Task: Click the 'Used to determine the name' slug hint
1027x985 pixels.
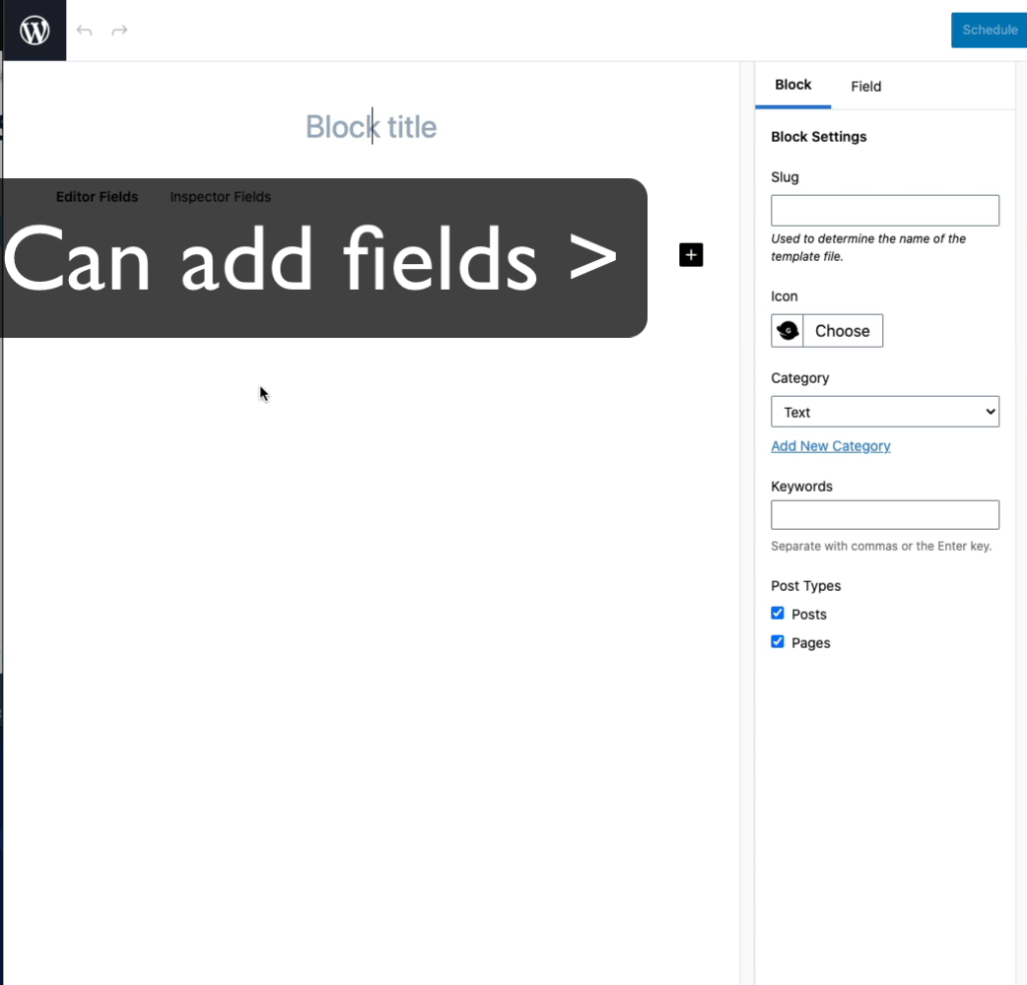Action: coord(868,247)
